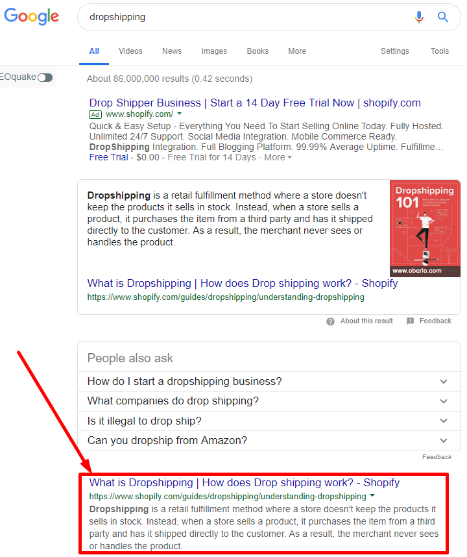Click the About this result question icon
This screenshot has height=557, width=467.
[x=331, y=321]
